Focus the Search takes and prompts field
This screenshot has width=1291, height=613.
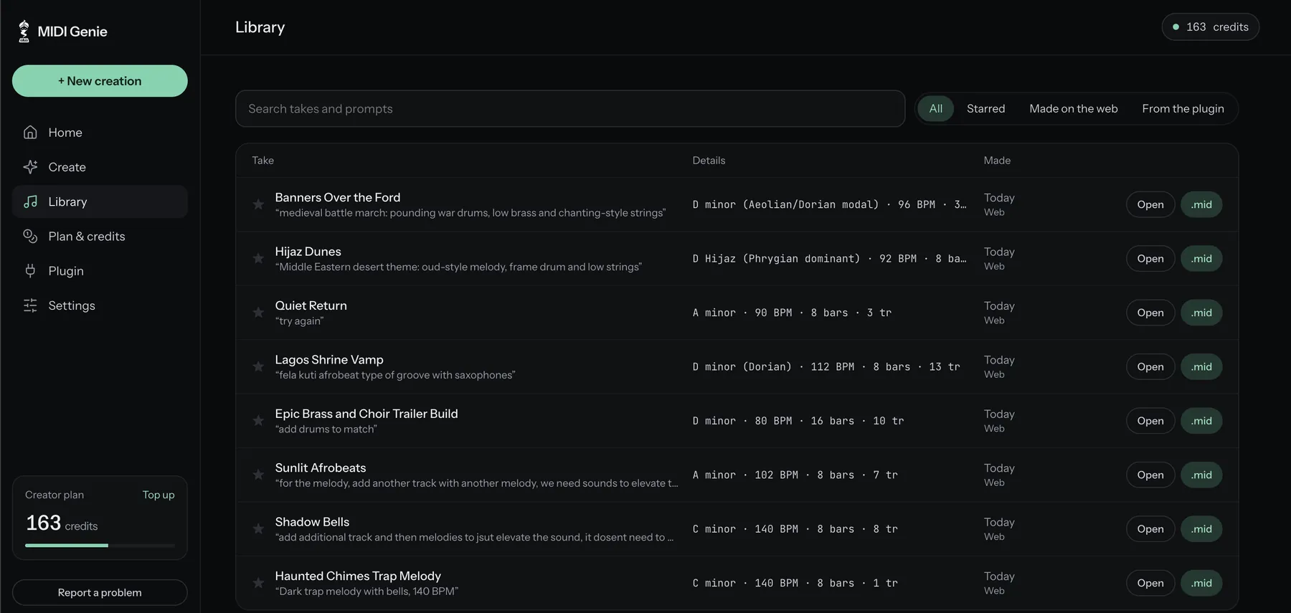pos(570,109)
